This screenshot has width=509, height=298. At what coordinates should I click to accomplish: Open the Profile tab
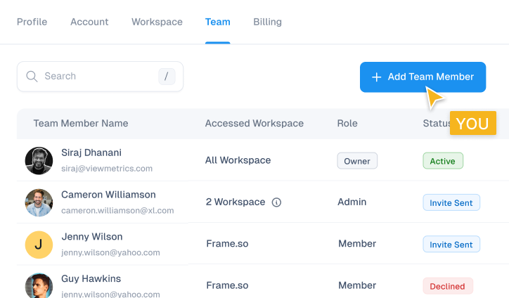32,22
